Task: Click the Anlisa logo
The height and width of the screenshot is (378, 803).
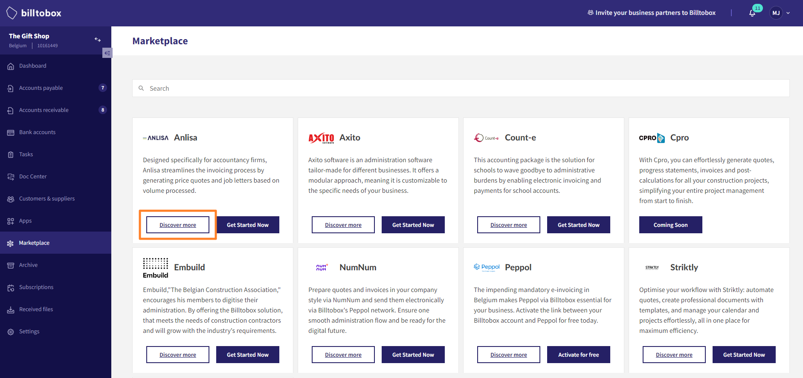Action: pyautogui.click(x=156, y=138)
